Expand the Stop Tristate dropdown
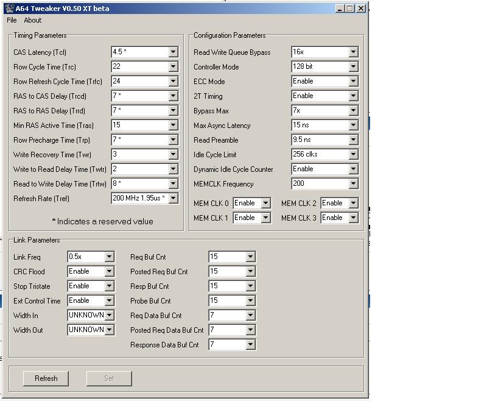Screen dimensions: 487x401 pos(110,286)
